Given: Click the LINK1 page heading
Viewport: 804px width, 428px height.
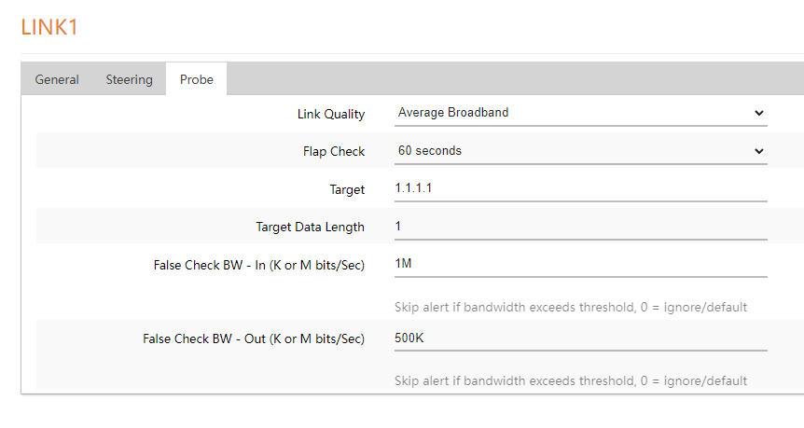Looking at the screenshot, I should [x=49, y=27].
